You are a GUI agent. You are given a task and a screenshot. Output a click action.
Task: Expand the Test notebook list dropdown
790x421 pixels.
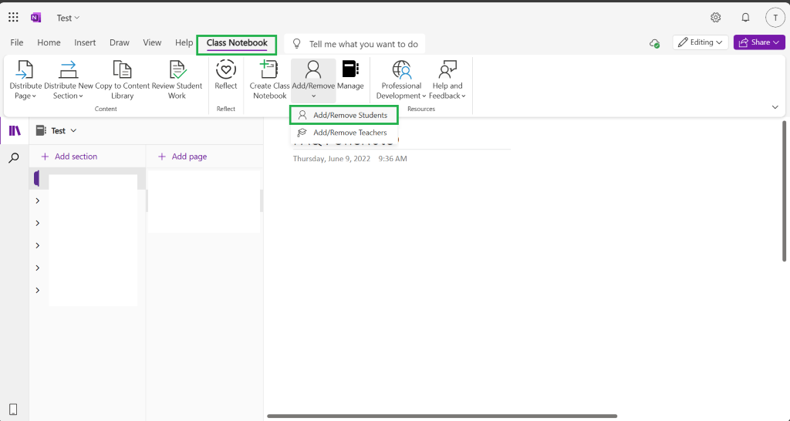[56, 131]
